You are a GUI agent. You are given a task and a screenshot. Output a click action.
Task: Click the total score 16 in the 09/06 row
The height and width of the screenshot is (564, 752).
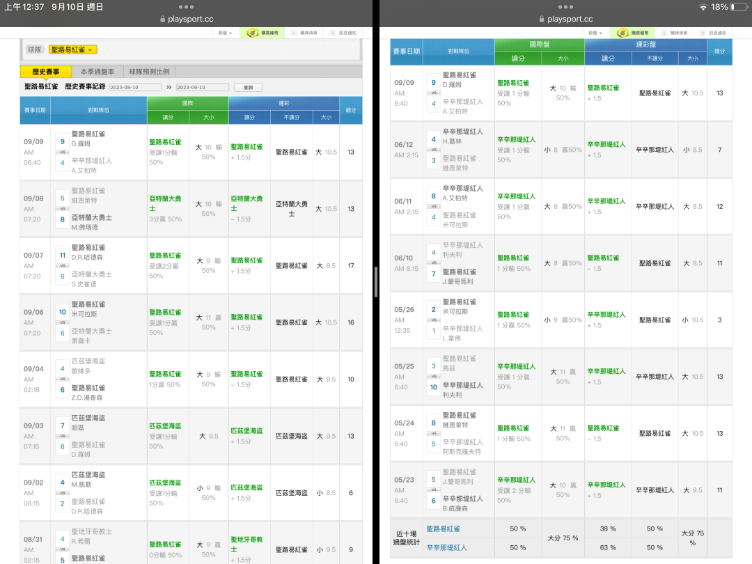tap(351, 322)
